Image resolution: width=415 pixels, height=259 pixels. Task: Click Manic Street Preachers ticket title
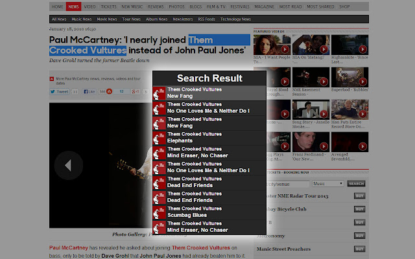[283, 249]
